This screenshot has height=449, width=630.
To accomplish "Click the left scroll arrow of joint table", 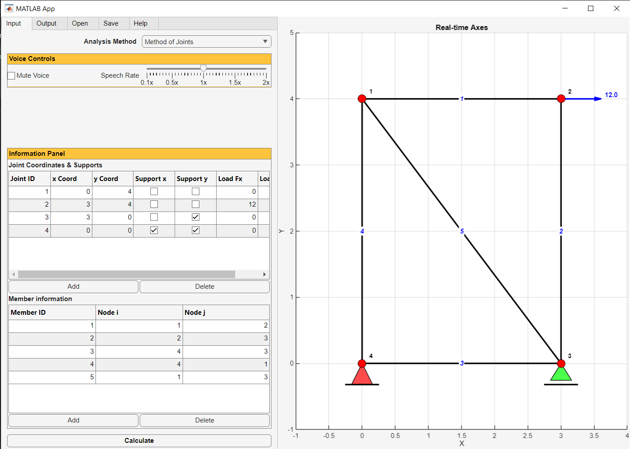I will [x=14, y=274].
